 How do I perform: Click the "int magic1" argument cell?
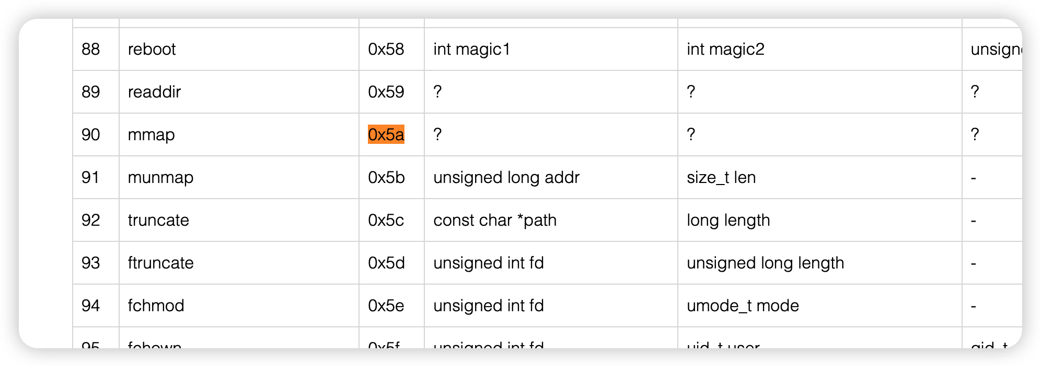471,49
